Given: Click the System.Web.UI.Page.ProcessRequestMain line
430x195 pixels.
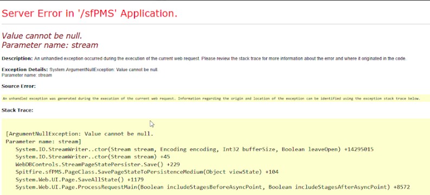Looking at the screenshot, I should pyautogui.click(x=213, y=187).
